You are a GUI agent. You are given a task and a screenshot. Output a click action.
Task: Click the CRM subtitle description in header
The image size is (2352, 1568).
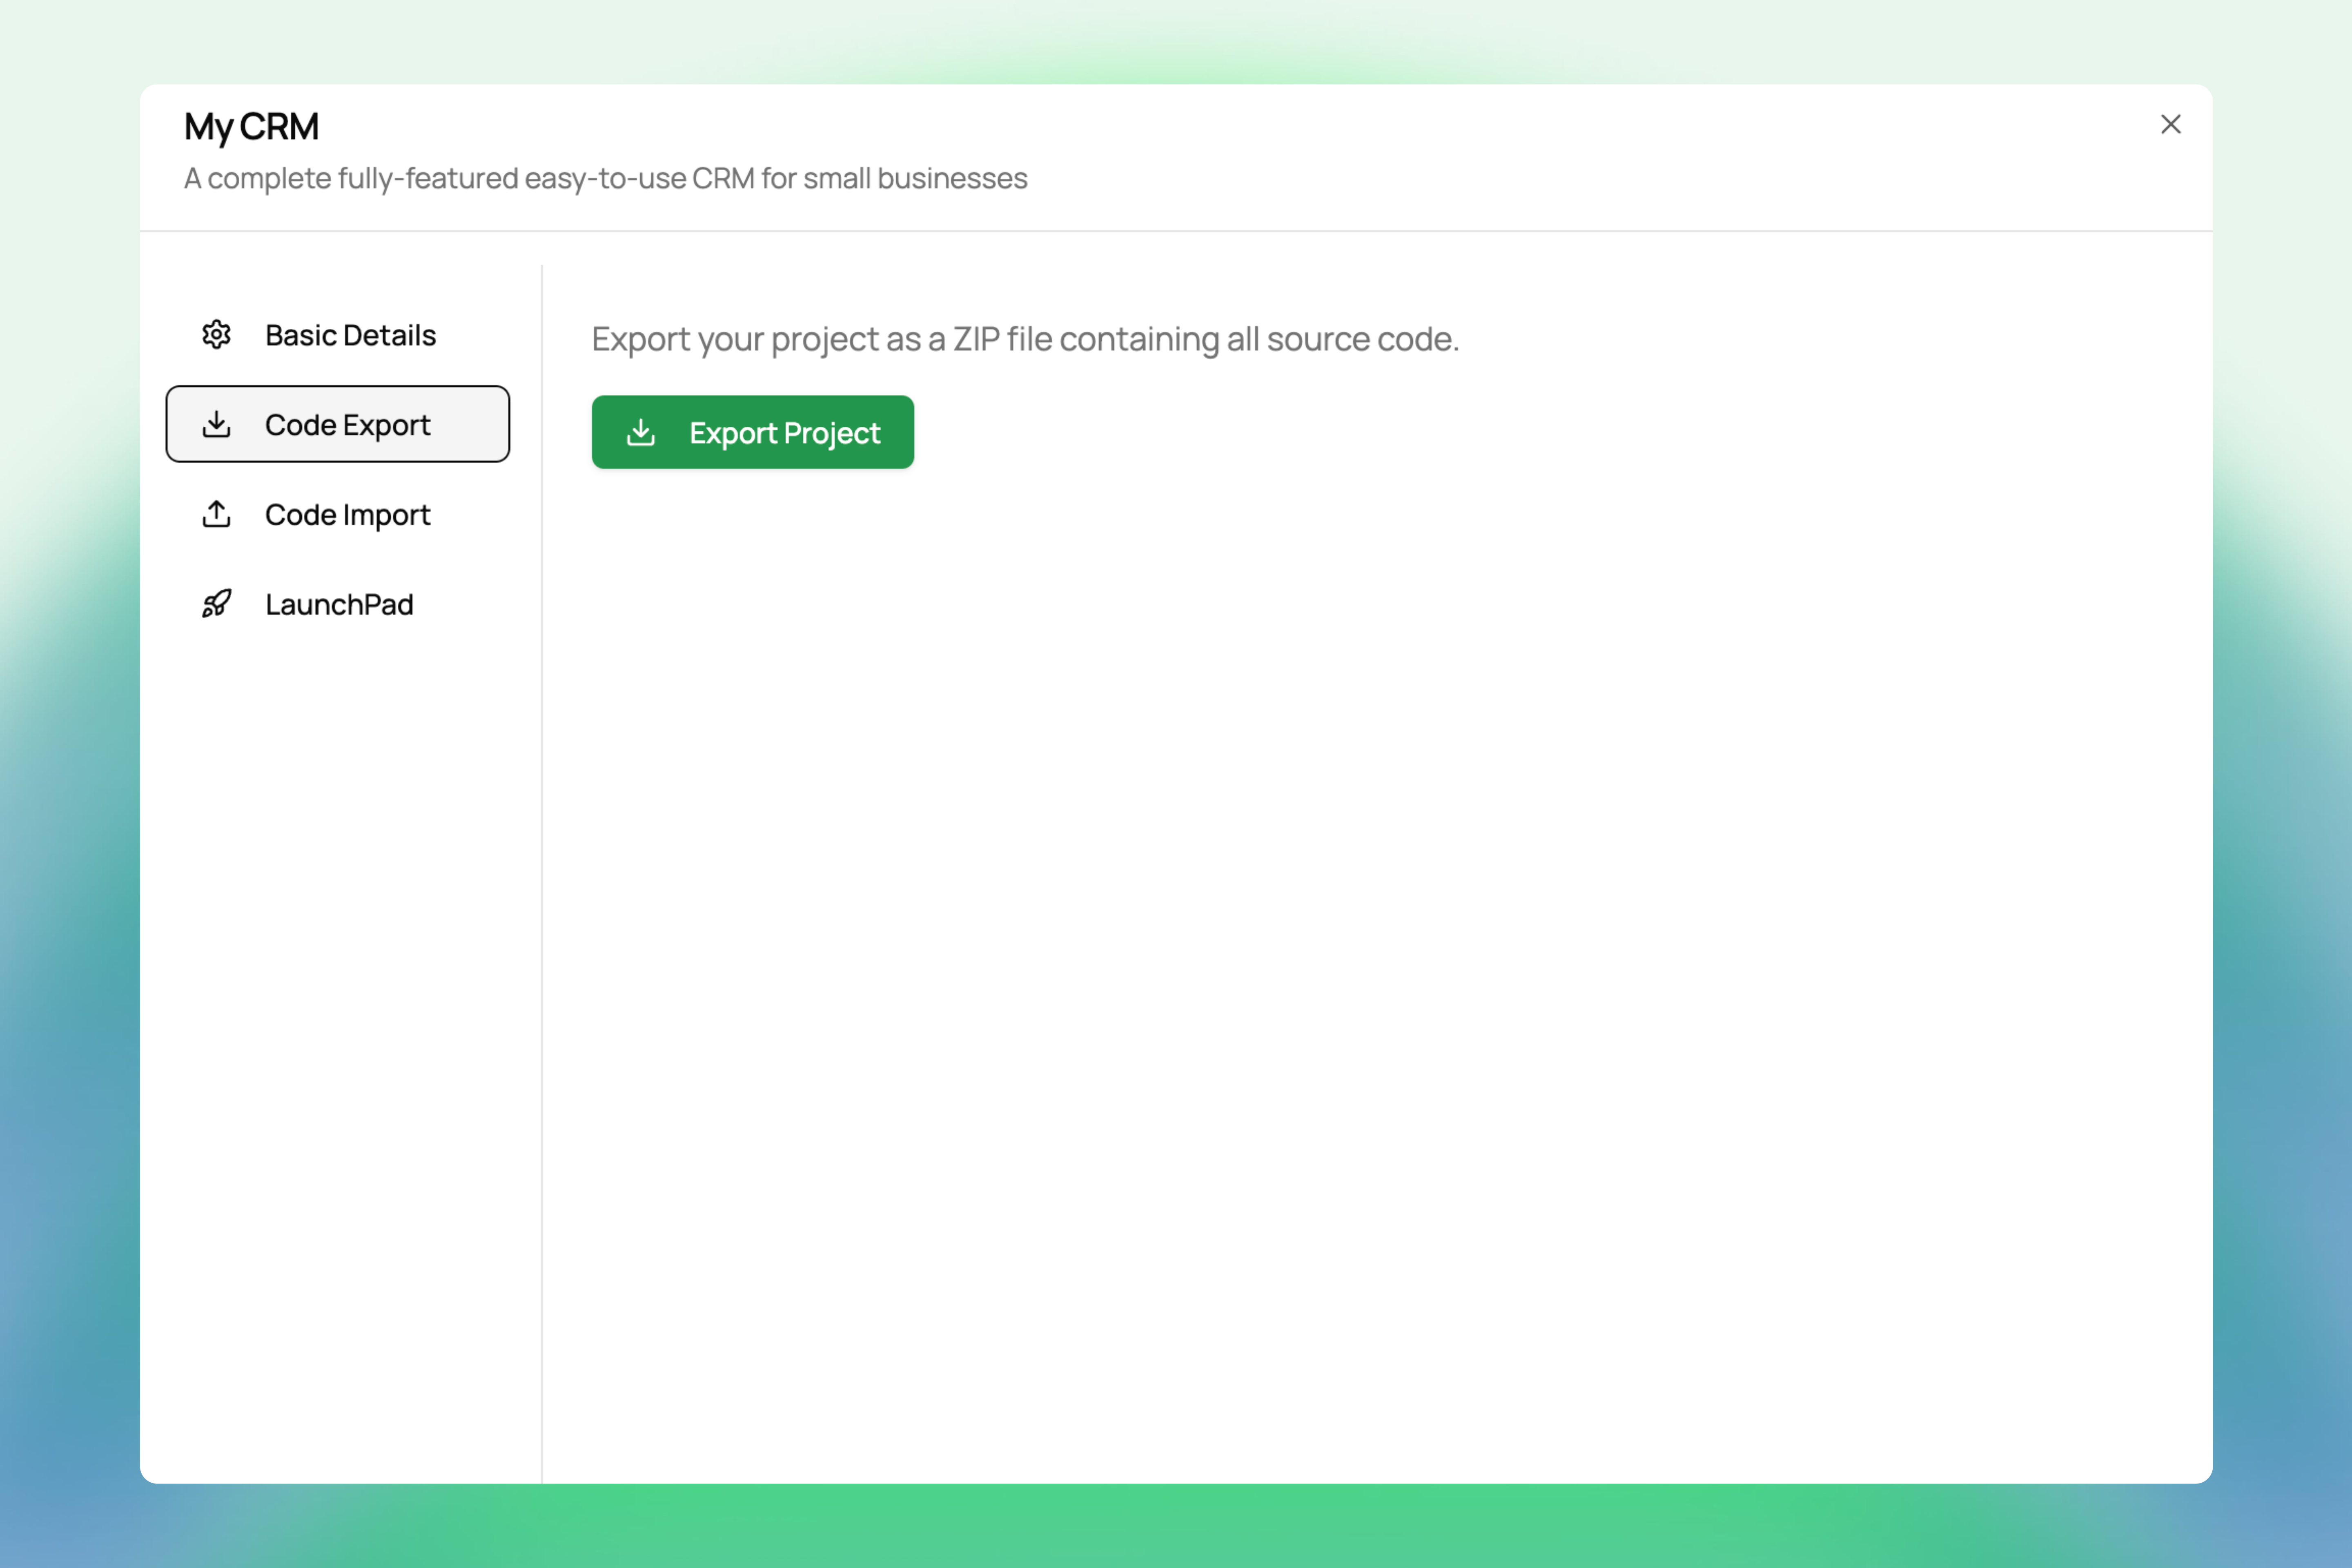point(605,178)
